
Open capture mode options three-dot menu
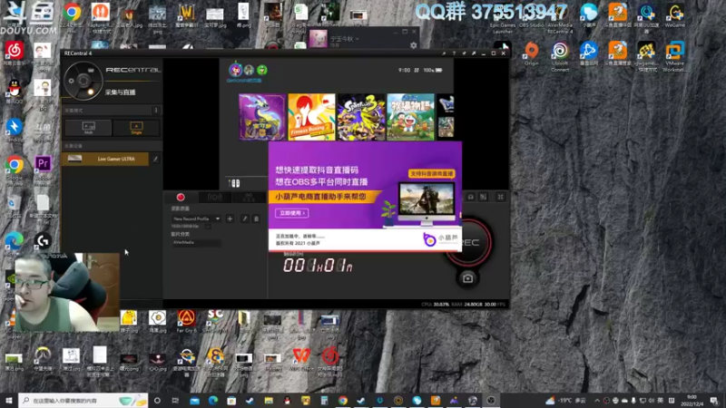(156, 111)
